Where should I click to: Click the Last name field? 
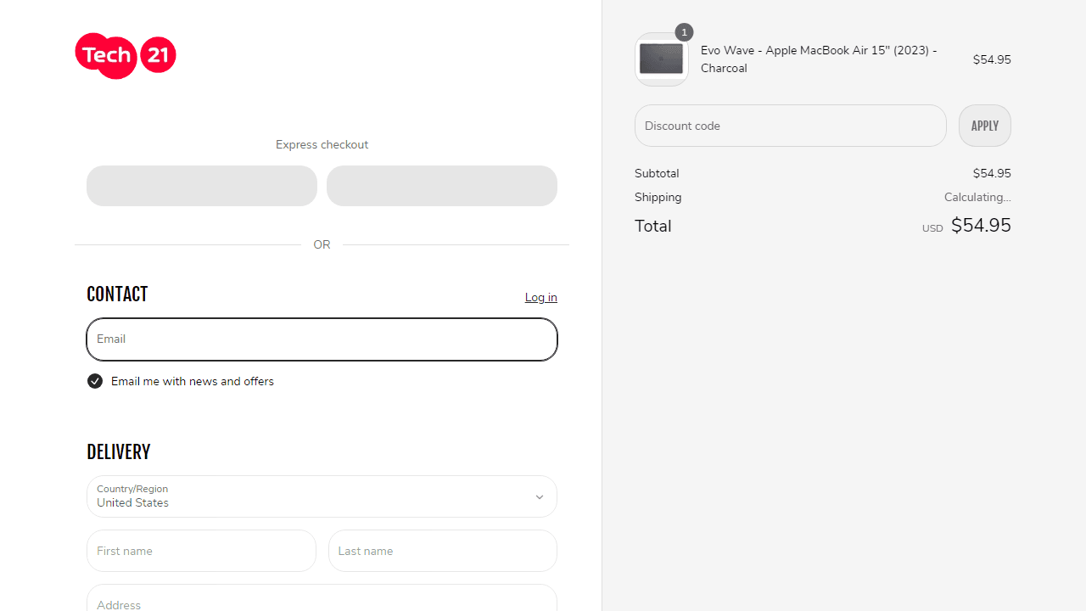click(x=443, y=551)
